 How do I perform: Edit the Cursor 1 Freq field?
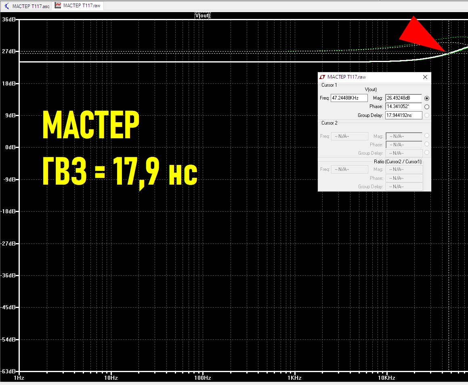(x=349, y=98)
